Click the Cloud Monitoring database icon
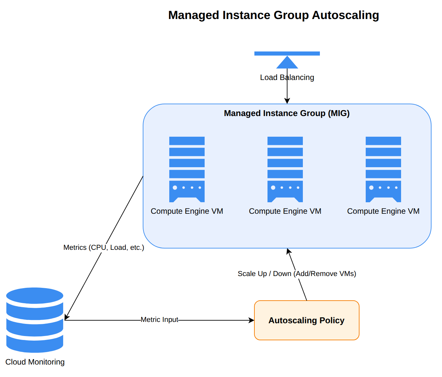Screen dimensions: 442x377 [x=35, y=320]
